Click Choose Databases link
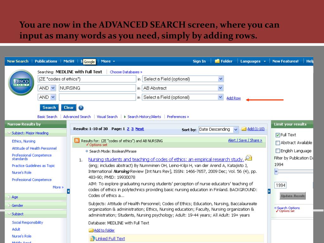This screenshot has height=243, width=324. (x=126, y=72)
